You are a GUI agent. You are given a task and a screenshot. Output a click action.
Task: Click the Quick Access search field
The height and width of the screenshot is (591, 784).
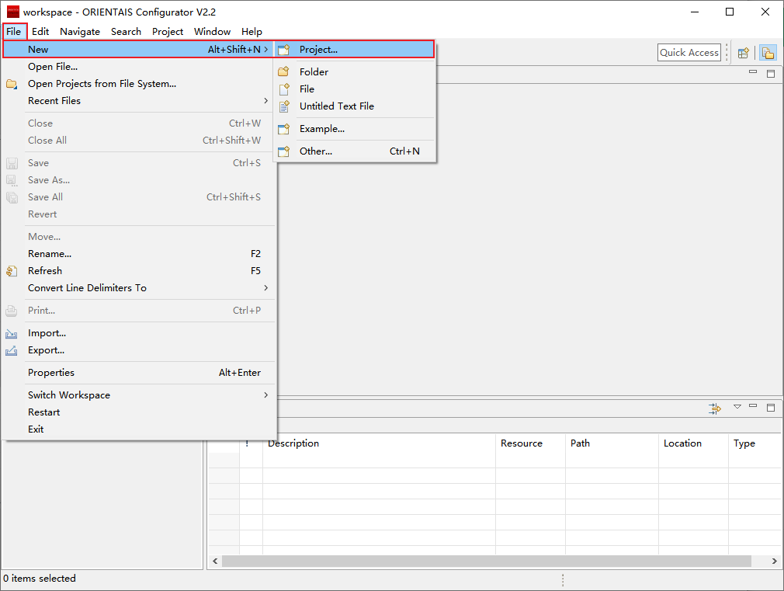click(x=689, y=52)
